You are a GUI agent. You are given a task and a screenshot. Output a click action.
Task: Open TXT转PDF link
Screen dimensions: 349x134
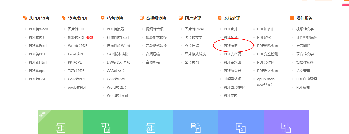(76, 71)
